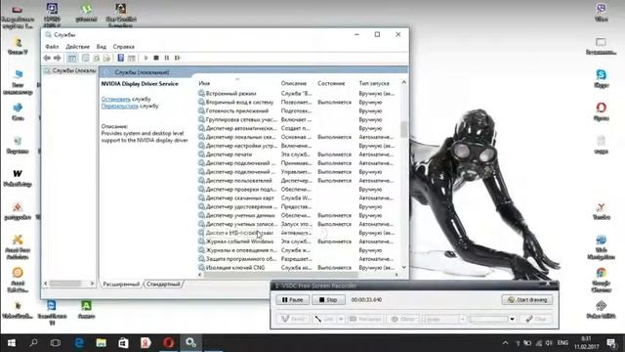Click the Refresh toolbar icon in Services
Screen dimensions: 625x352
[97, 59]
